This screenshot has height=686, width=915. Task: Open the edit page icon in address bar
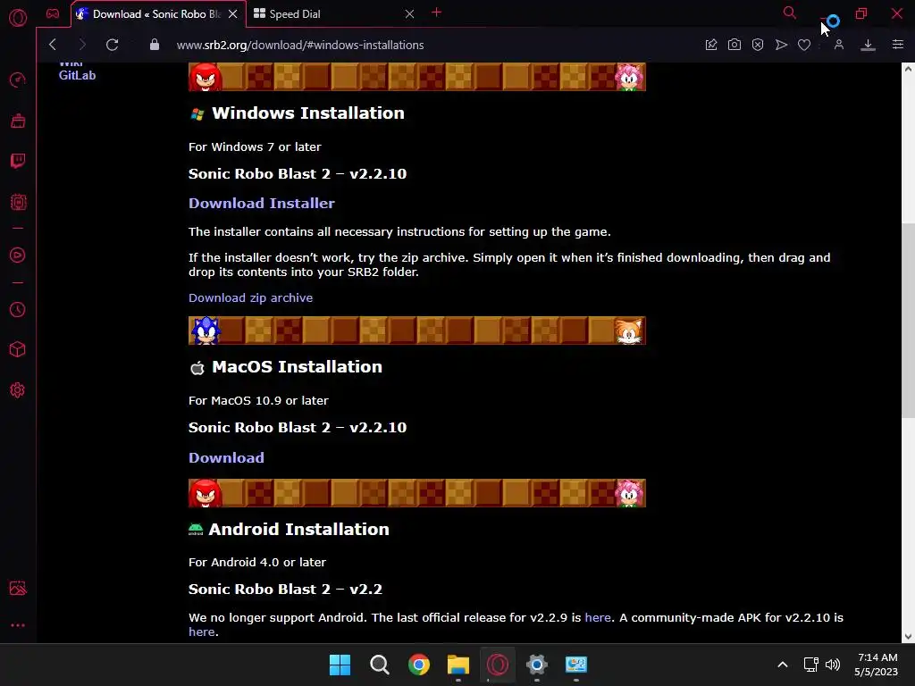click(x=710, y=45)
